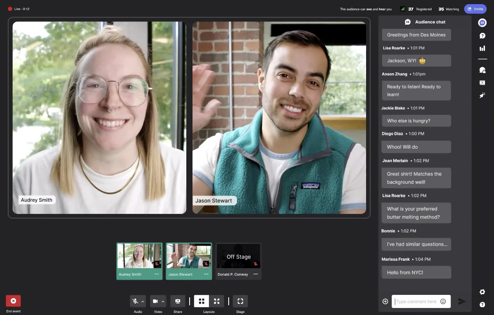Open Donald P. Conway's options menu
Viewport: 494px width, 315px height.
[255, 274]
